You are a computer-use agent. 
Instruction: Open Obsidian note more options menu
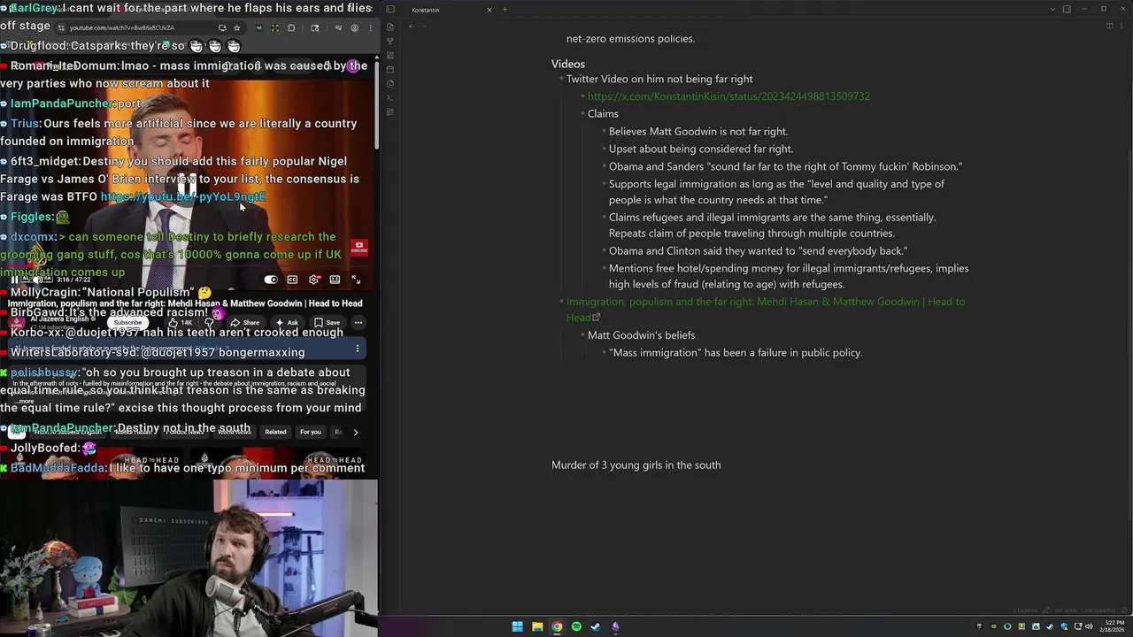pos(1121,27)
